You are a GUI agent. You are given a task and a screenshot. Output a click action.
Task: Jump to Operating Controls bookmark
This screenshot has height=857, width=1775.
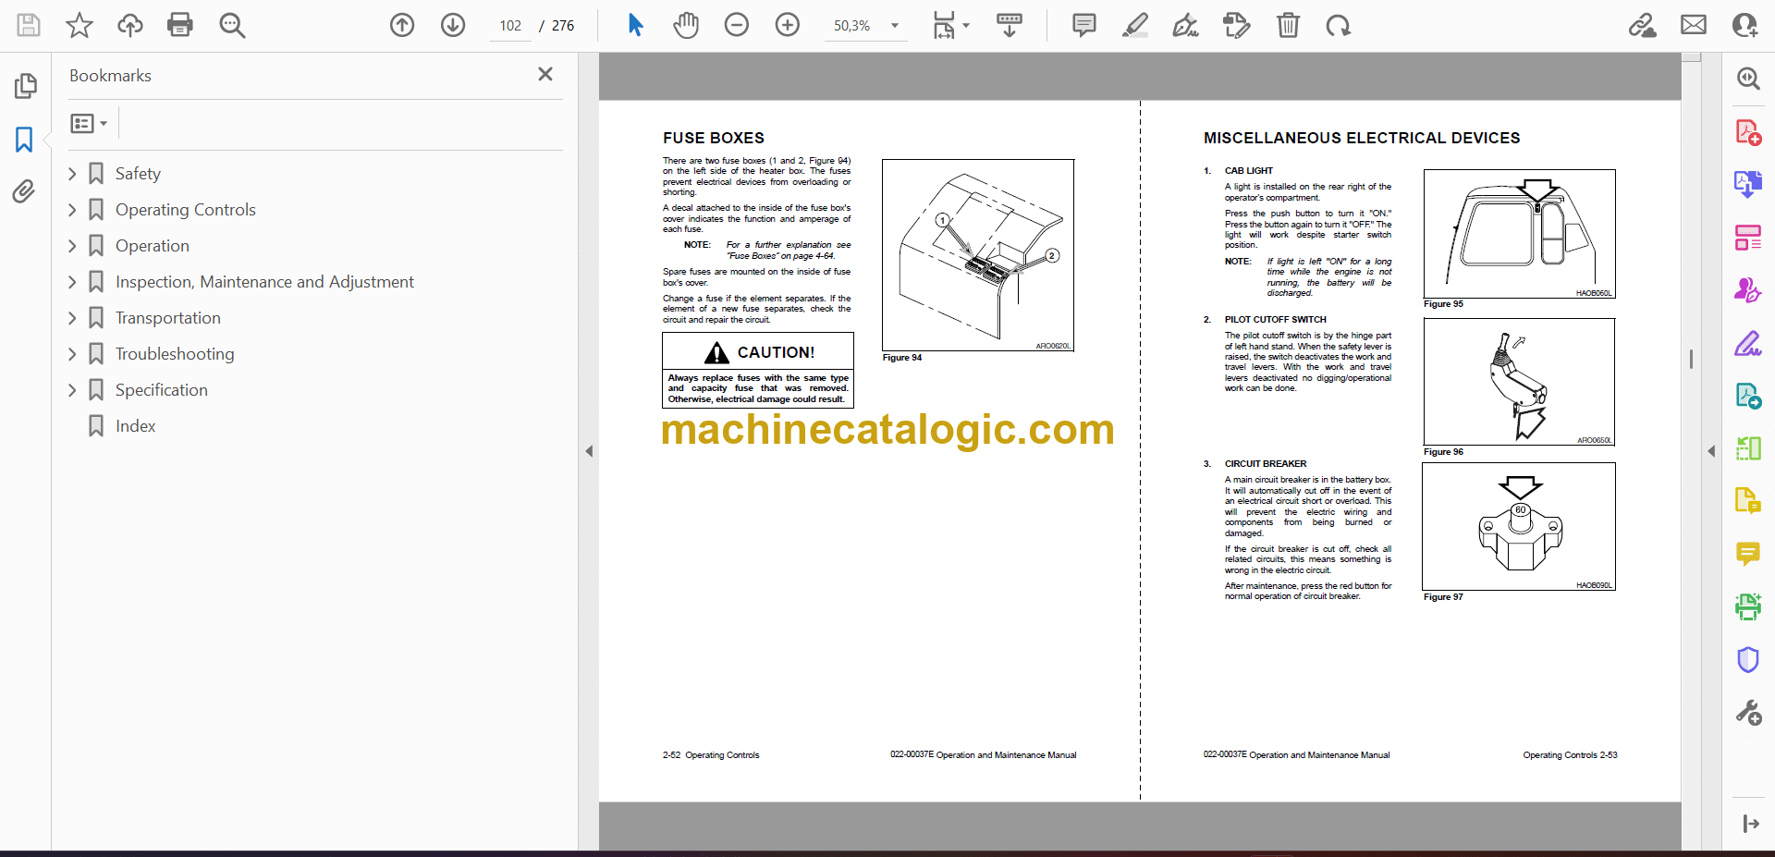(x=185, y=210)
